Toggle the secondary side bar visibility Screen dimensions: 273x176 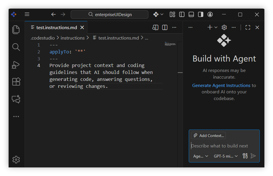[x=201, y=14]
